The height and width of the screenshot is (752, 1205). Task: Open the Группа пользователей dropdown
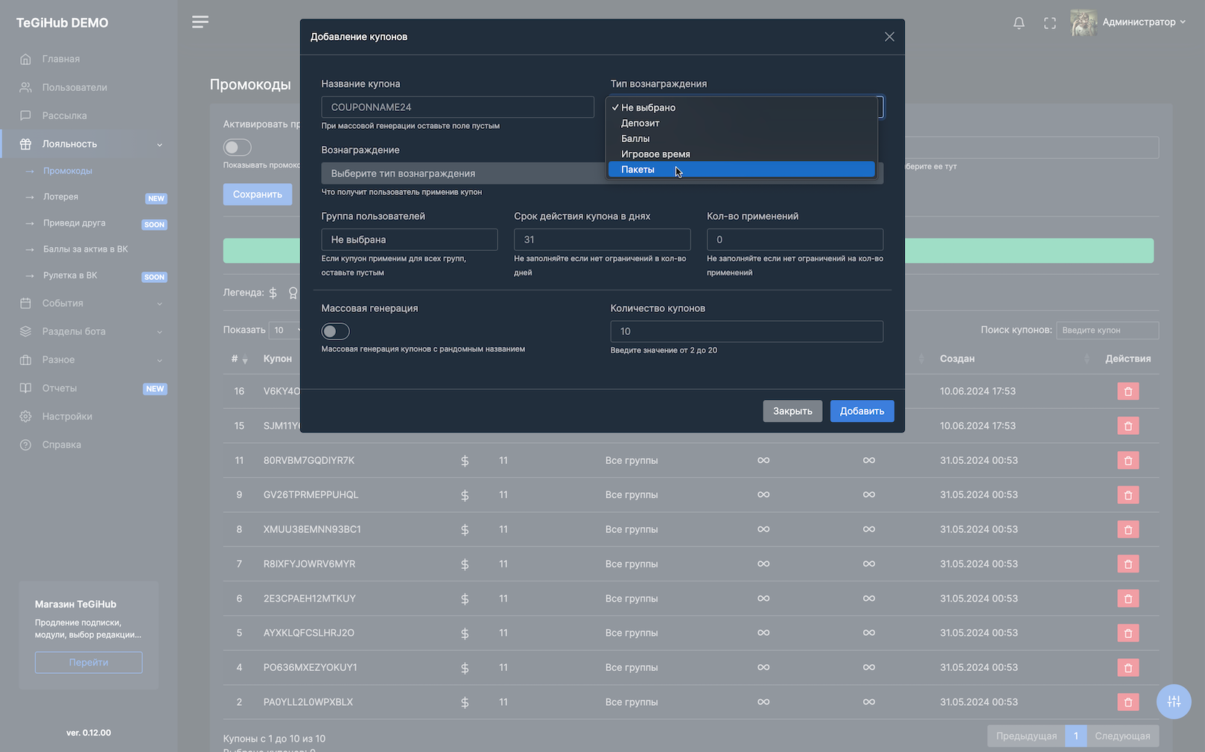409,240
